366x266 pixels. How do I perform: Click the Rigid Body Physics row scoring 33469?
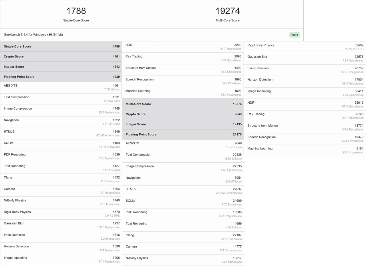[305, 47]
